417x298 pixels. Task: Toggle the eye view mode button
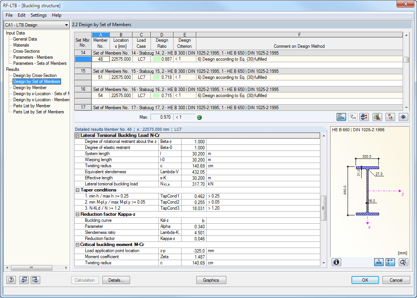(403, 117)
